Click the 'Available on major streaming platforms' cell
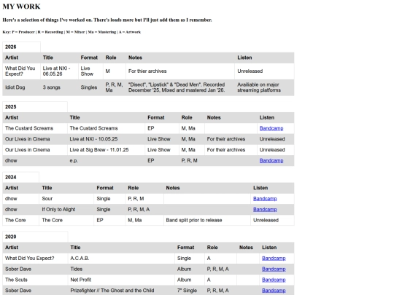 [x=264, y=87]
